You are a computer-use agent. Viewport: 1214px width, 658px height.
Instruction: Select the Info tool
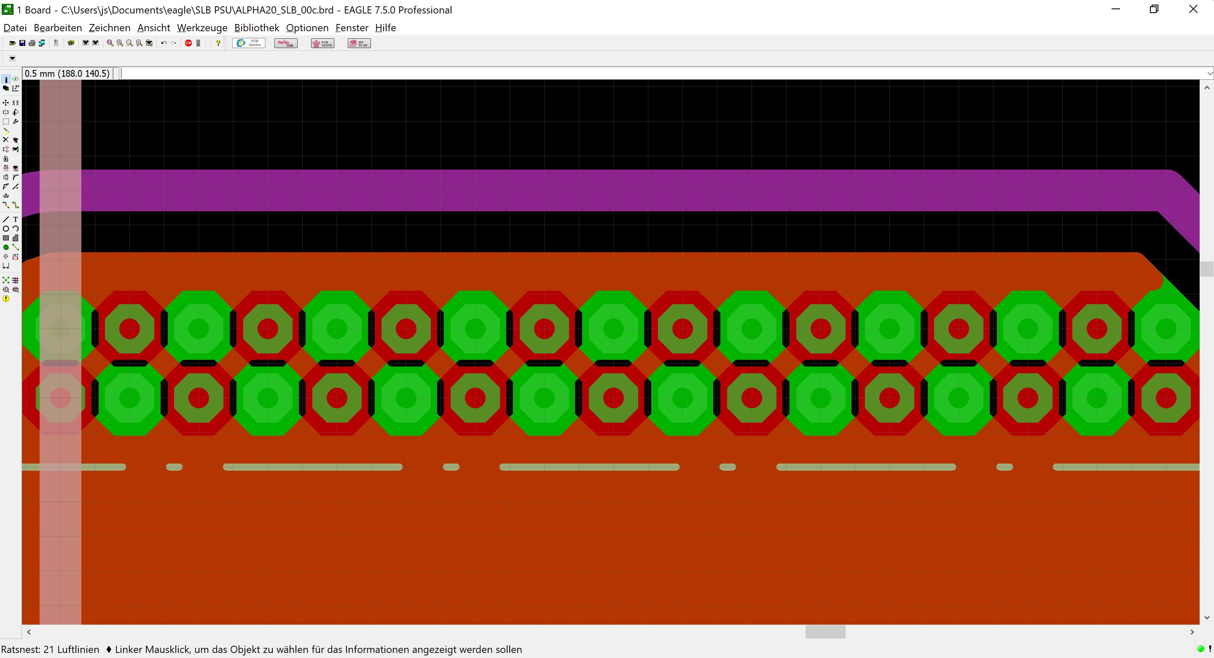(x=6, y=80)
